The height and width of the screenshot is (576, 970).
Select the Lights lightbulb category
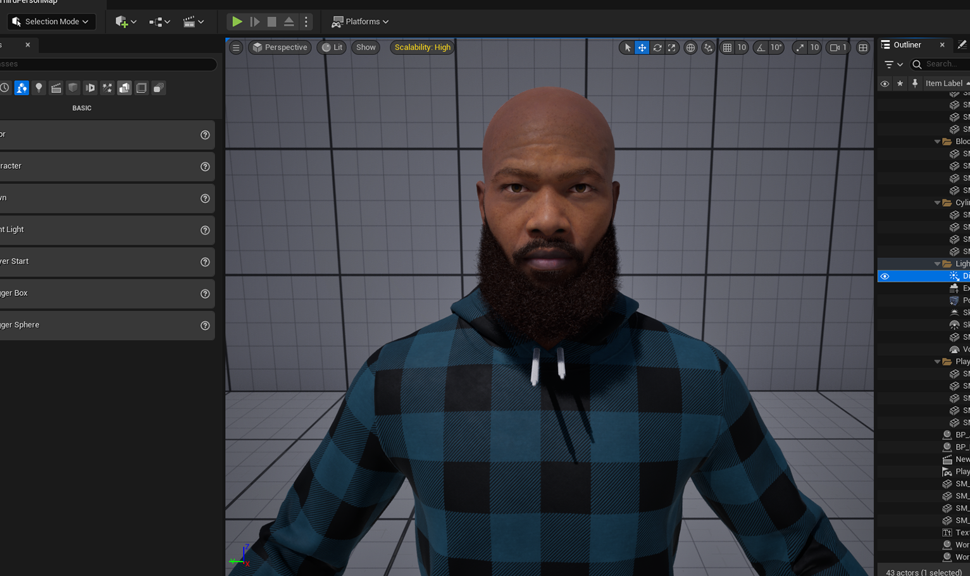coord(39,88)
